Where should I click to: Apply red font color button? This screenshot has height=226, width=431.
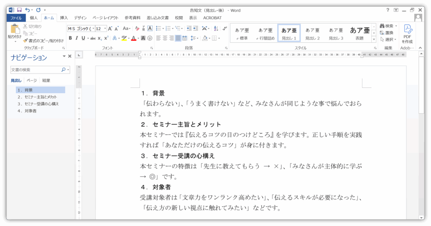click(133, 38)
